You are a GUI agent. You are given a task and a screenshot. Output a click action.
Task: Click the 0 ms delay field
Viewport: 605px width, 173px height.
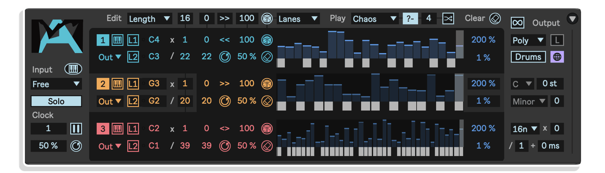(550, 146)
